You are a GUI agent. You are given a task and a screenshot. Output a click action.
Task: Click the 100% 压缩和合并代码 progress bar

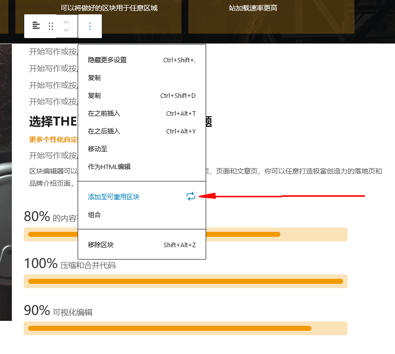click(x=185, y=281)
